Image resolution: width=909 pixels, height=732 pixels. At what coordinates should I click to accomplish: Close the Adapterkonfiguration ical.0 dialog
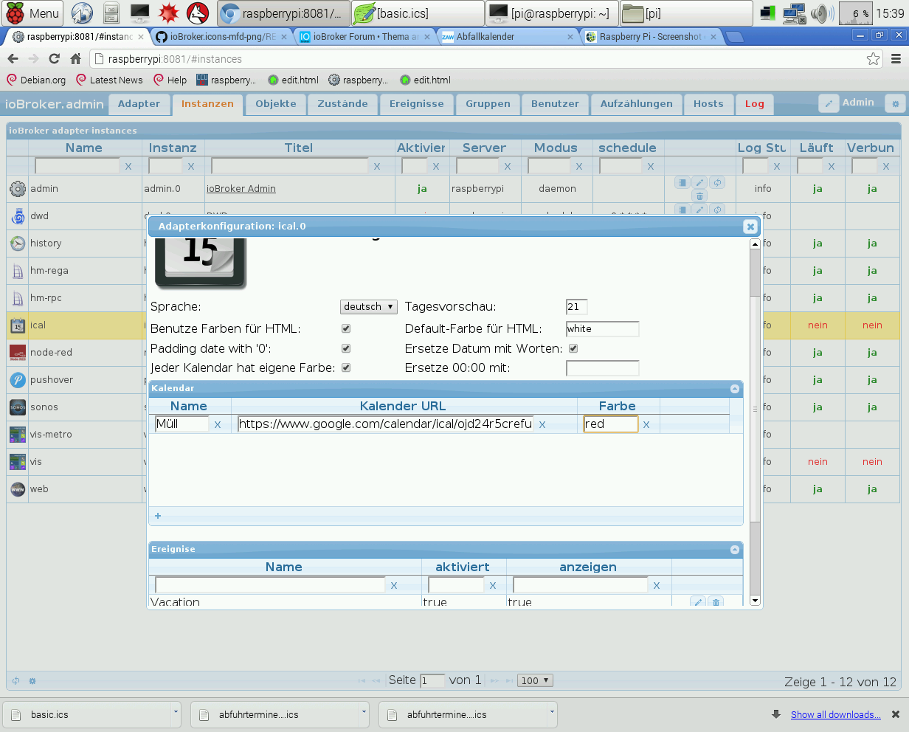750,227
